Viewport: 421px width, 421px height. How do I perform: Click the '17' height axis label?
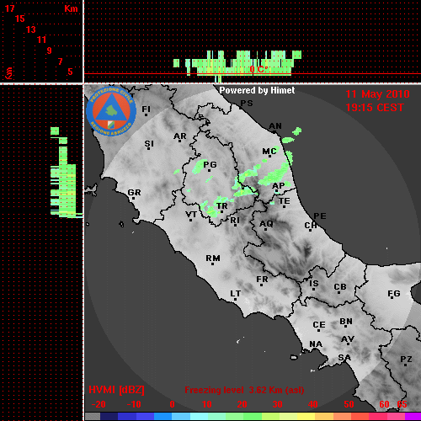pyautogui.click(x=10, y=8)
